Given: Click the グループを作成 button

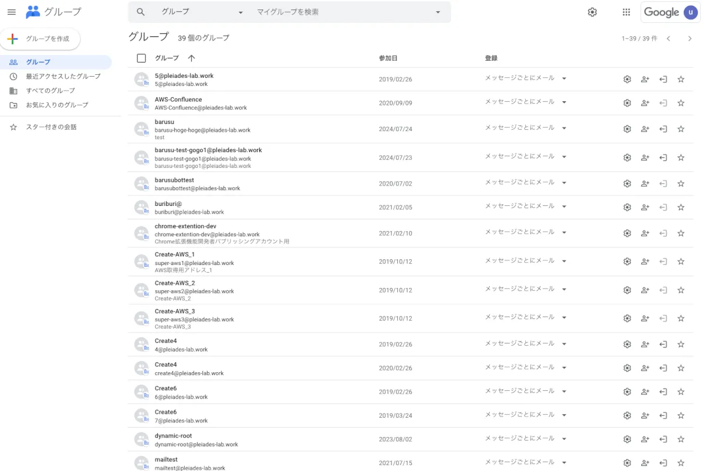Looking at the screenshot, I should (x=40, y=39).
